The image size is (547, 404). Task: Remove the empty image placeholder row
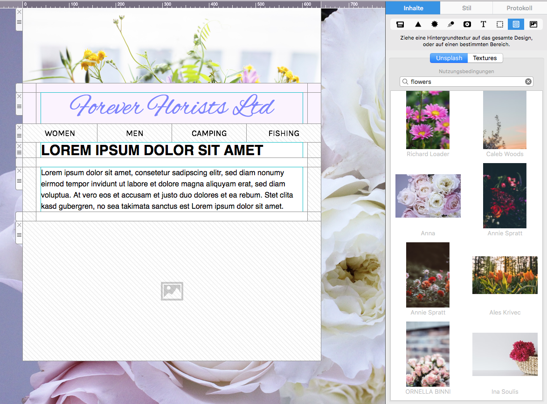[19, 225]
